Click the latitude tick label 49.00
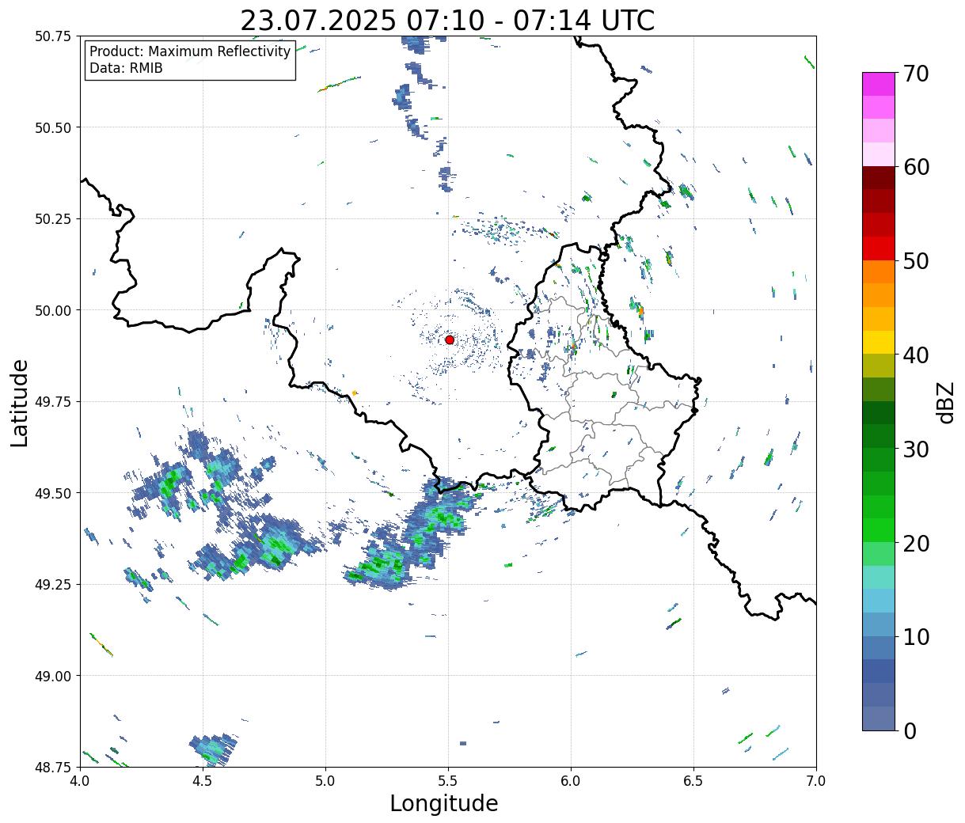This screenshot has height=823, width=965. click(53, 676)
